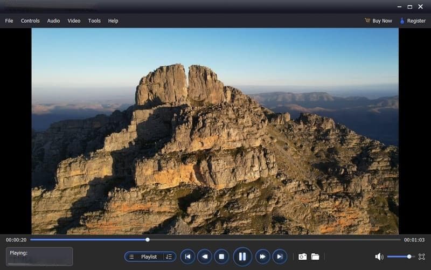Take a snapshot with camera icon
Screen dimensions: 431x270
pyautogui.click(x=303, y=257)
